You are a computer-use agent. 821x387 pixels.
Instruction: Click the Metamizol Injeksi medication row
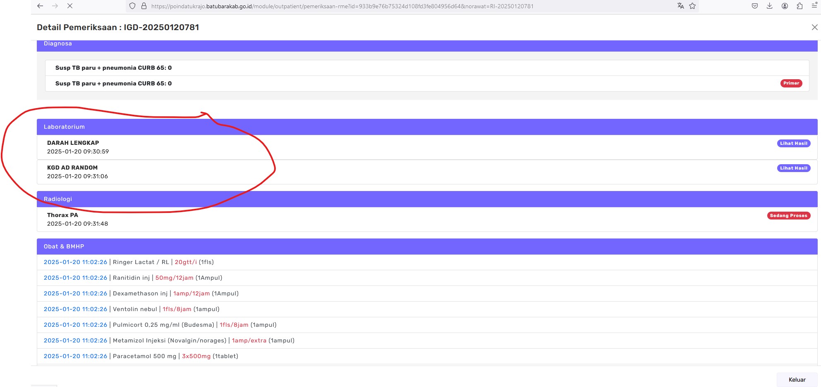[x=427, y=341]
